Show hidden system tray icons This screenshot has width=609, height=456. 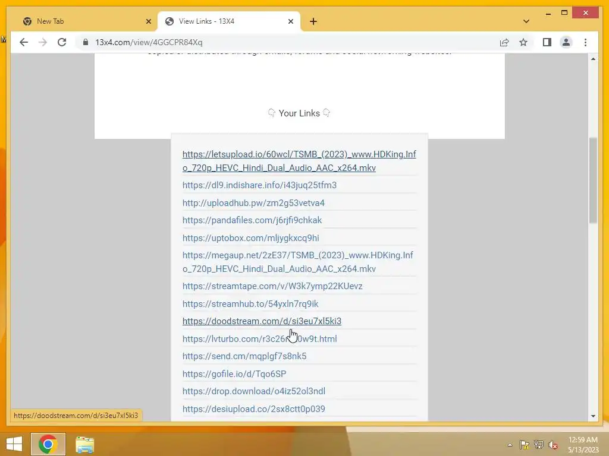click(510, 445)
